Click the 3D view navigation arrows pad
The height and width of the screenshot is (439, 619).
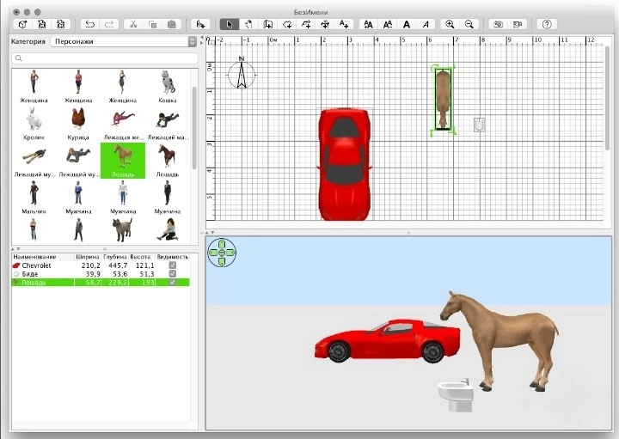pos(221,253)
